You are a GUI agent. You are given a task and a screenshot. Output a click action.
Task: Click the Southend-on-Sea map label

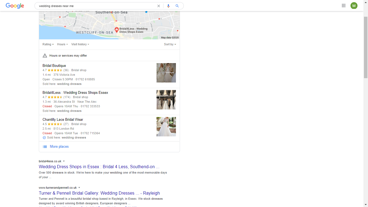(112, 12)
